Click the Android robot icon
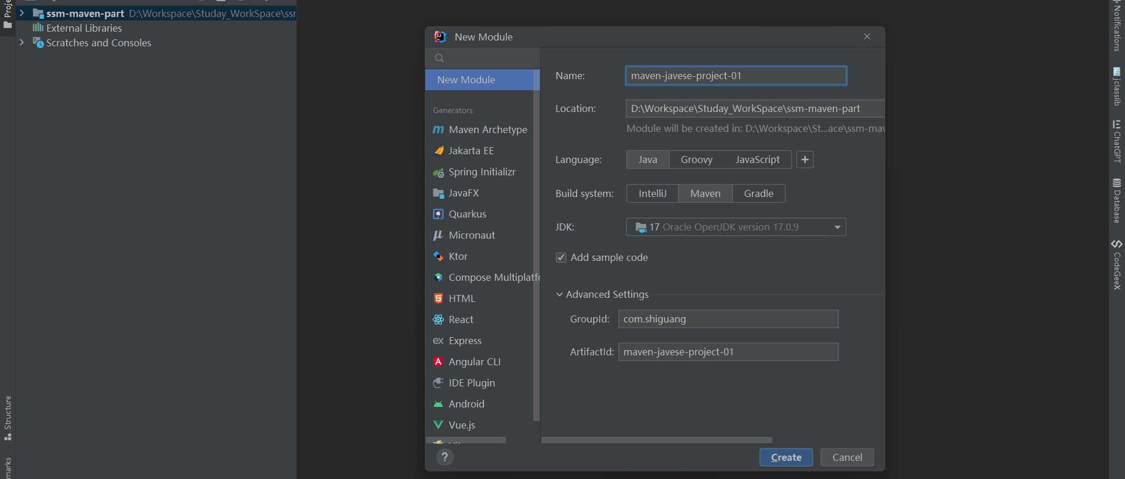The height and width of the screenshot is (479, 1125). point(438,404)
